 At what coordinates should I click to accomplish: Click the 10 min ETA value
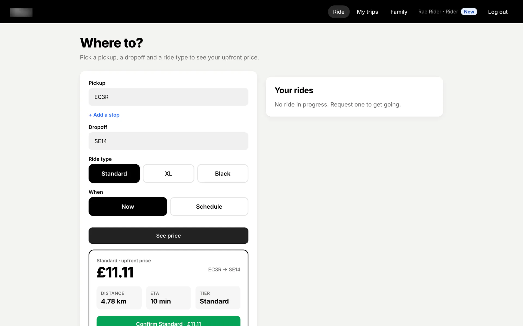[160, 301]
